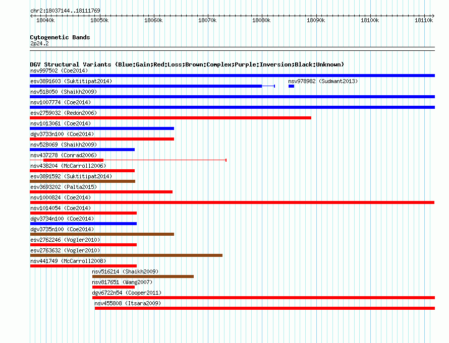Open the esv3693202 (Palta2015) label
Screen dimensions: 449x343
64,187
